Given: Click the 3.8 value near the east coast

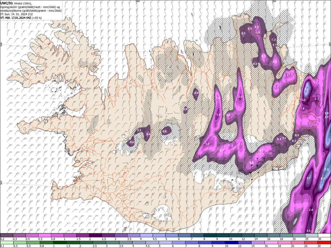Looking at the screenshot, I should [327, 113].
